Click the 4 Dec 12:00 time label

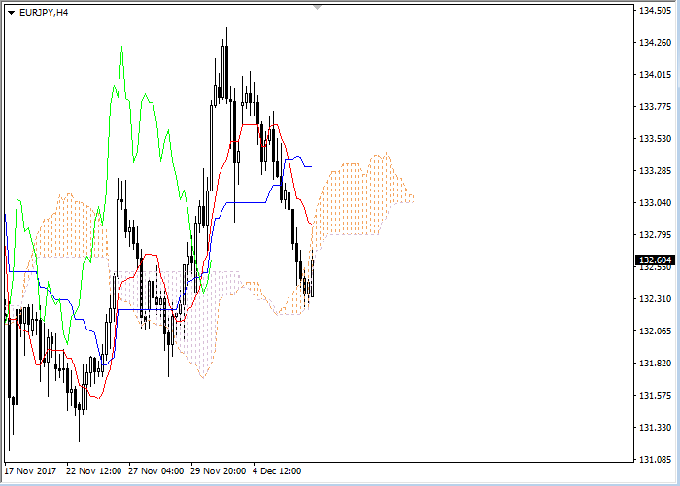[278, 470]
